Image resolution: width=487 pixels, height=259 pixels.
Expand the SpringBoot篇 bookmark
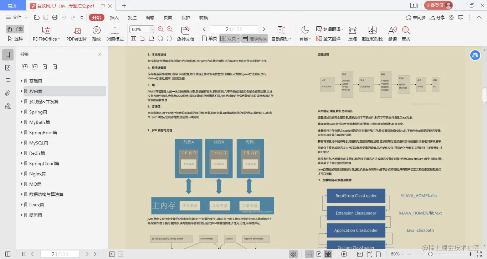coord(22,132)
